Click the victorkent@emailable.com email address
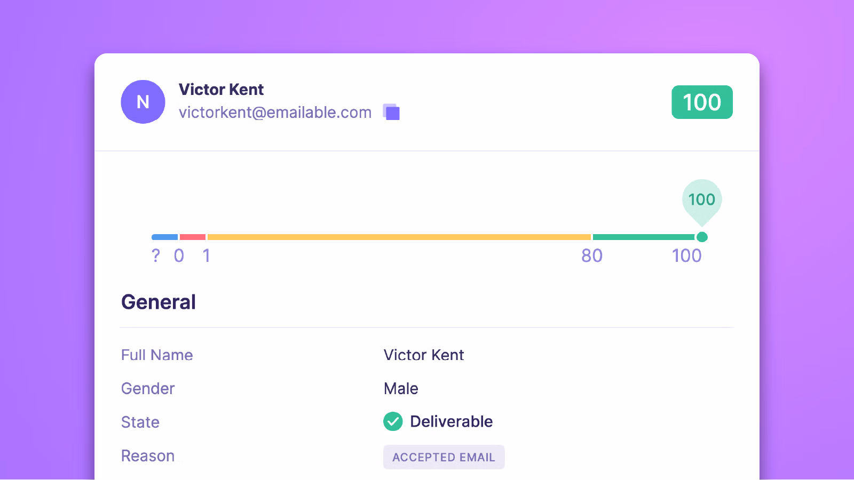This screenshot has height=480, width=854. [x=275, y=113]
